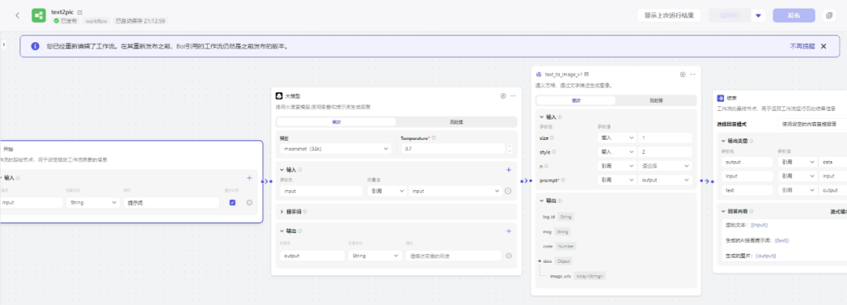847x305 pixels.
Task: Collapse the 输出类型 section in 结束 node
Action: (723, 142)
